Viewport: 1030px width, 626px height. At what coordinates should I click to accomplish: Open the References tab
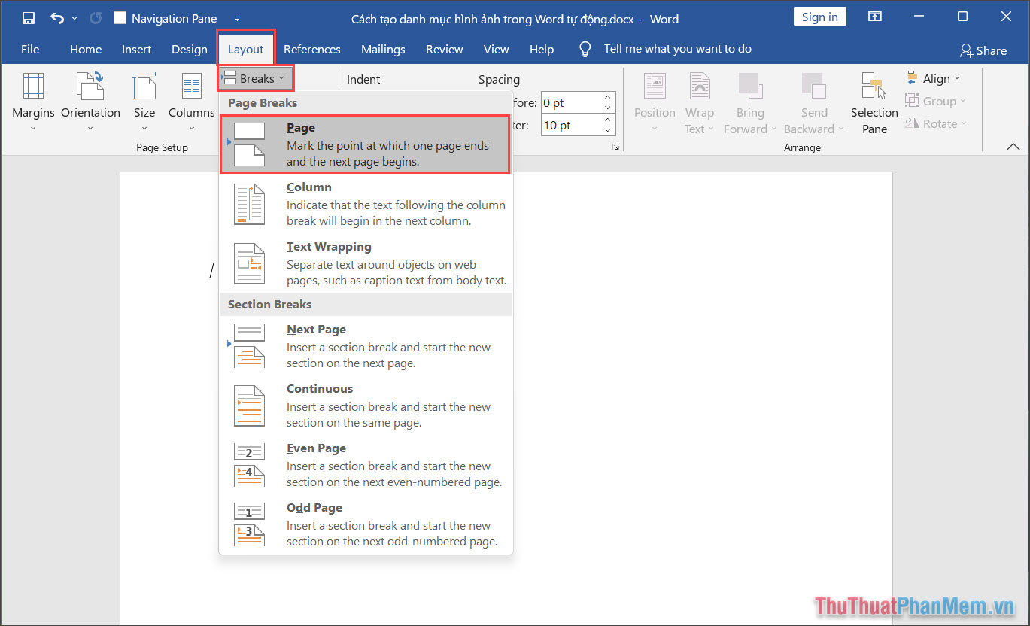click(x=312, y=49)
